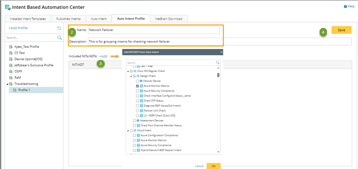Select the OSPF profile icon
This screenshot has width=358, height=169.
coord(11,71)
